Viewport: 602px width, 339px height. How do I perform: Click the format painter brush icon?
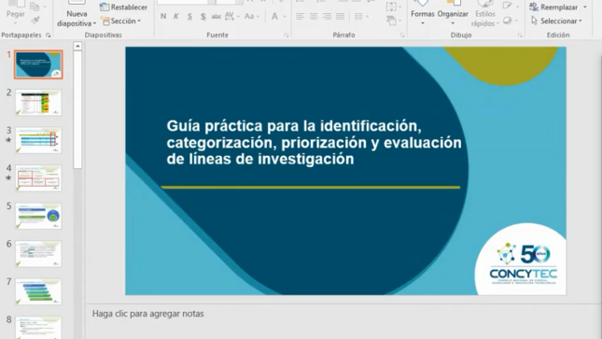tap(35, 20)
